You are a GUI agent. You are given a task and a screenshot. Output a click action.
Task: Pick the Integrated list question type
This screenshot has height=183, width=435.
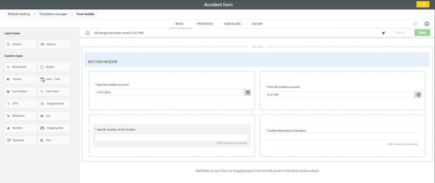[x=54, y=104]
